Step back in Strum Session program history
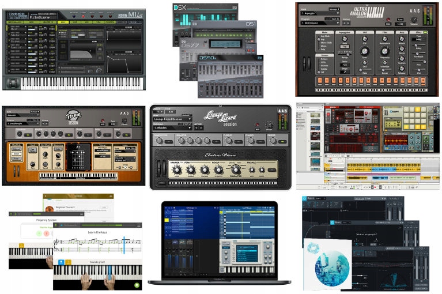The image size is (442, 294). (43, 124)
